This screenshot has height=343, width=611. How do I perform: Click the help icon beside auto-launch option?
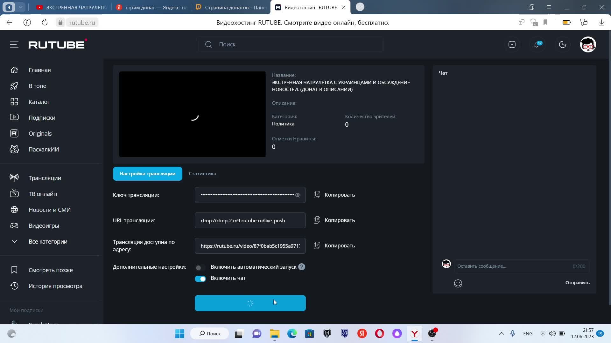click(x=302, y=267)
